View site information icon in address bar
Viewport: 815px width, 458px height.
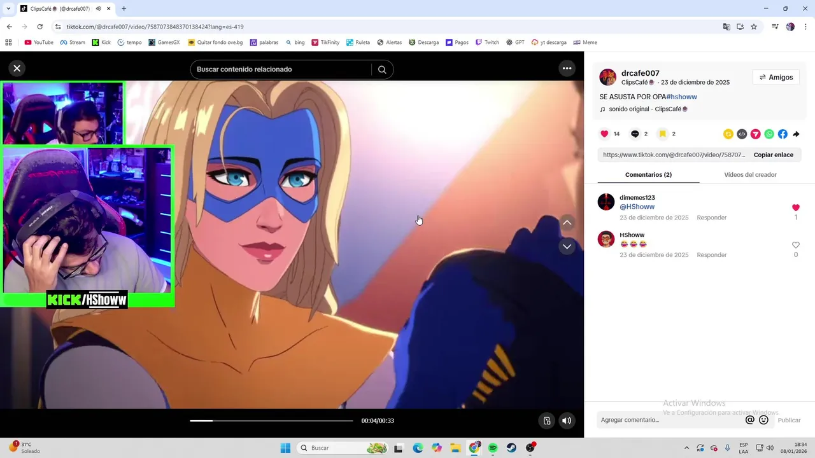(58, 27)
